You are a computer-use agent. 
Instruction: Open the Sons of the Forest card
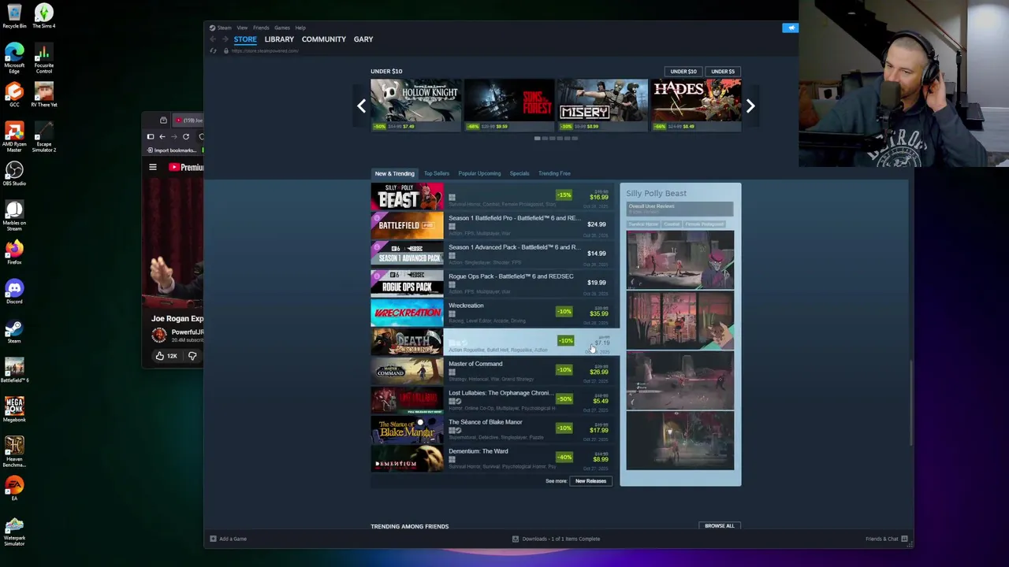[508, 105]
